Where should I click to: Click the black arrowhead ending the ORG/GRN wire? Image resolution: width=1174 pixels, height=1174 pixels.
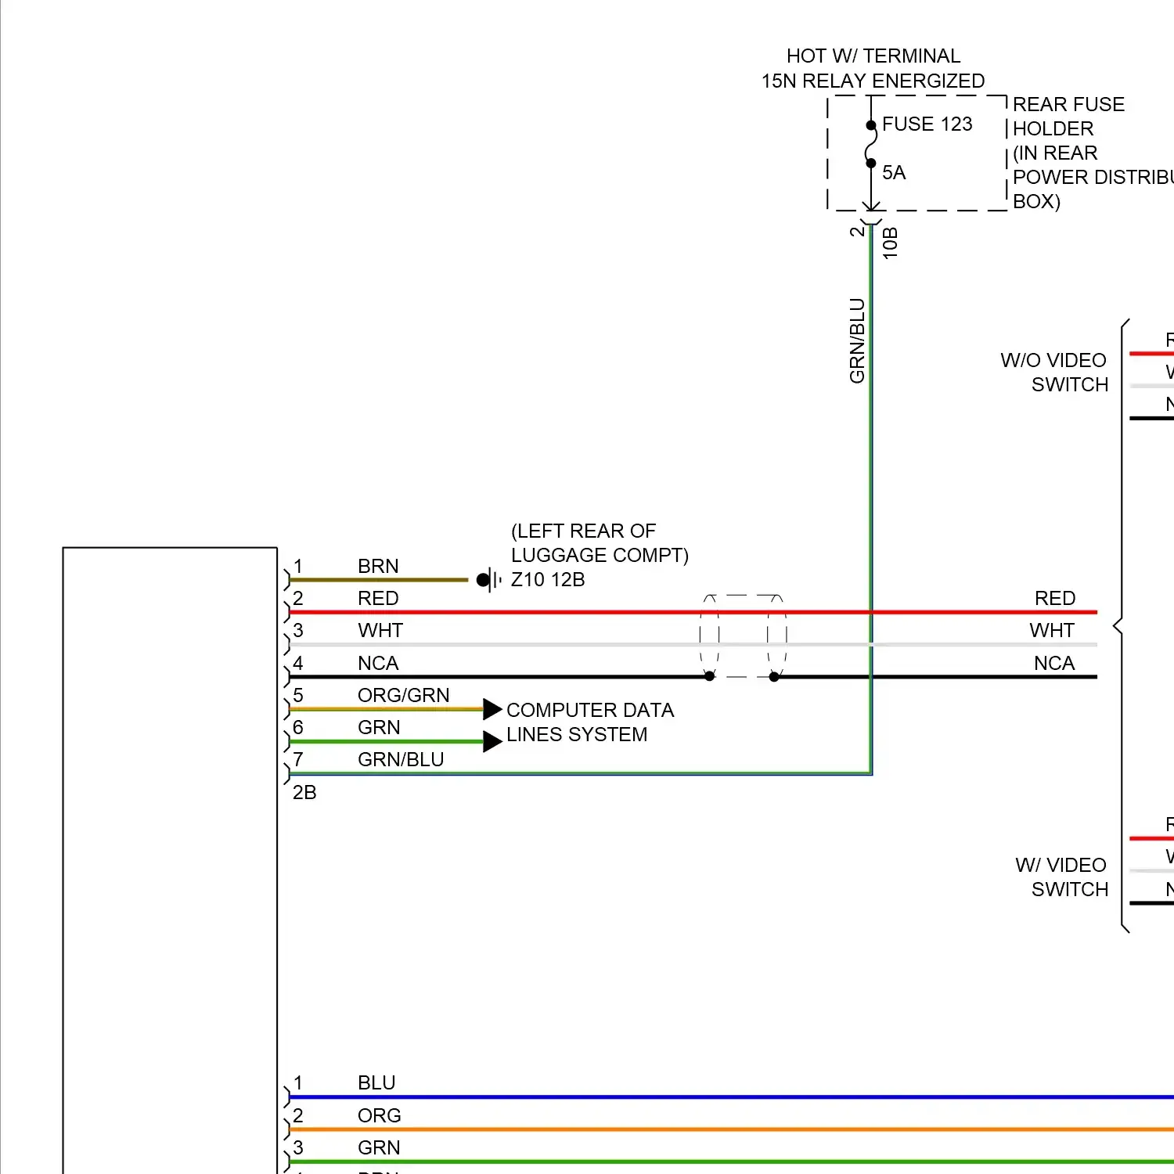coord(492,709)
